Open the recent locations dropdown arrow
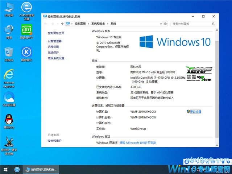The image size is (232, 174). click(x=57, y=24)
